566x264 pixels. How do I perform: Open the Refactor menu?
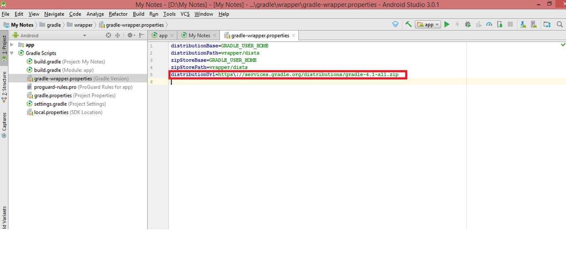click(118, 14)
